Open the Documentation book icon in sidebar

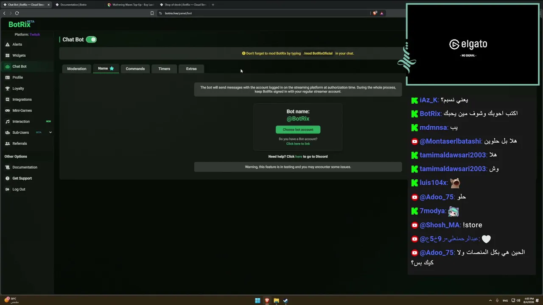tap(8, 167)
